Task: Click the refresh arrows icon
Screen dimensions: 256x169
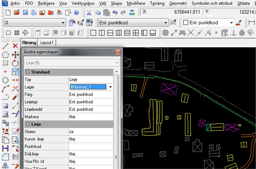Action: [132, 13]
